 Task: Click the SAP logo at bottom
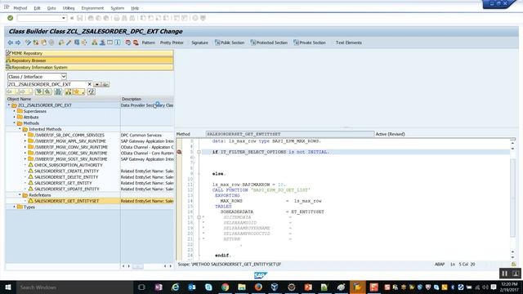pos(260,275)
